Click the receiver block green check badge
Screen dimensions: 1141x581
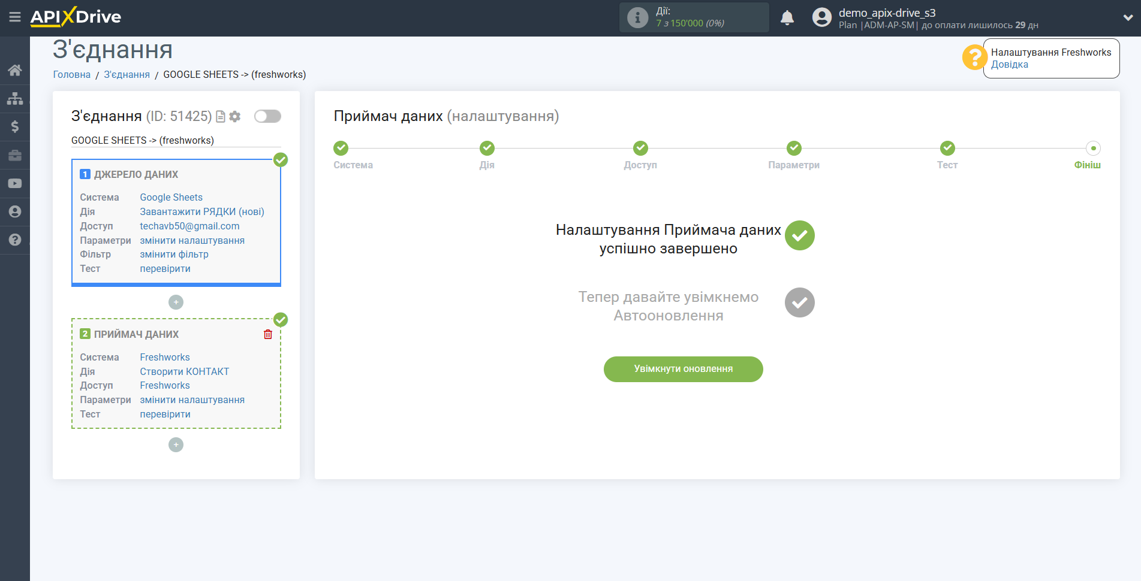coord(281,320)
